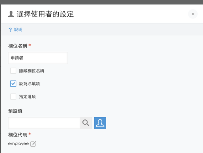Open the 說明 help link

18,29
